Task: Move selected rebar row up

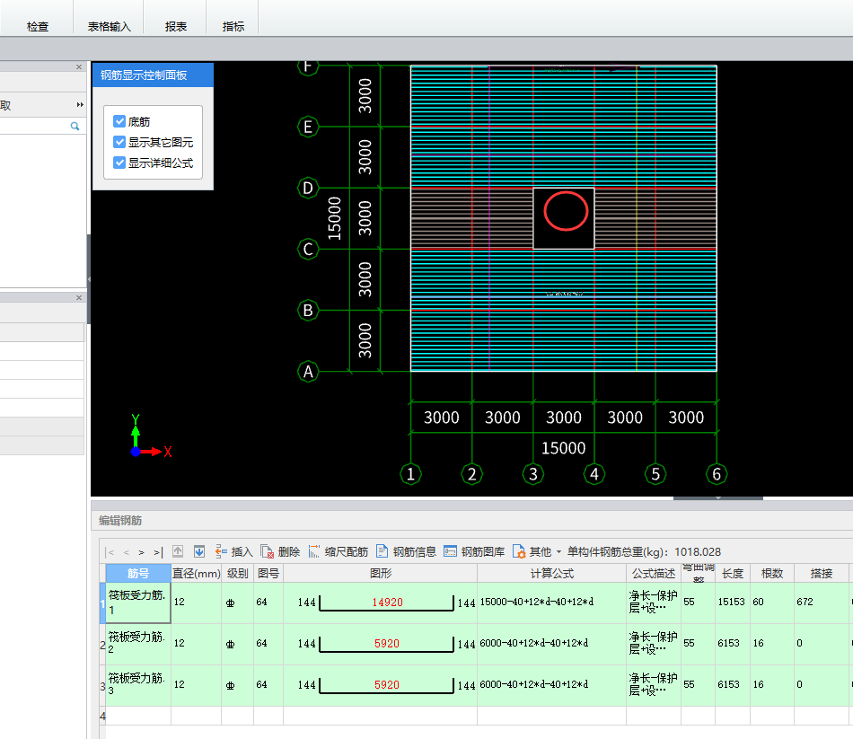Action: pos(178,552)
